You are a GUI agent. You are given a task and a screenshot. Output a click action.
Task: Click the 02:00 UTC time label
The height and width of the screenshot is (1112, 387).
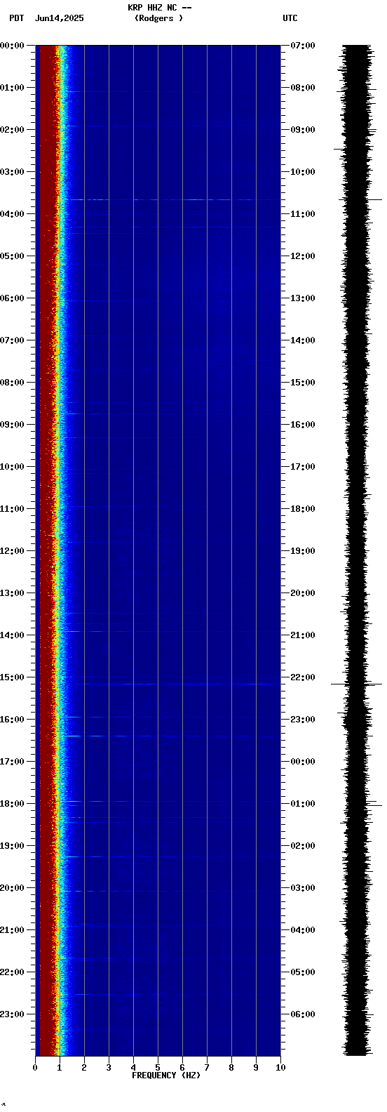[303, 846]
